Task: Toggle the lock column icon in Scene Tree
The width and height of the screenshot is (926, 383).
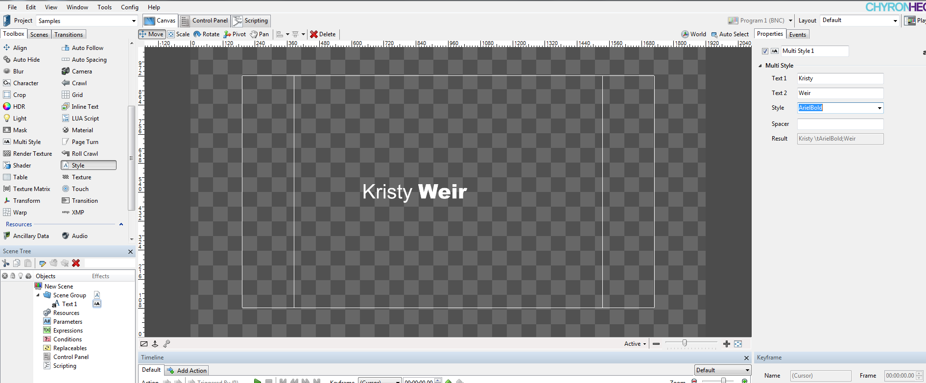Action: point(13,276)
